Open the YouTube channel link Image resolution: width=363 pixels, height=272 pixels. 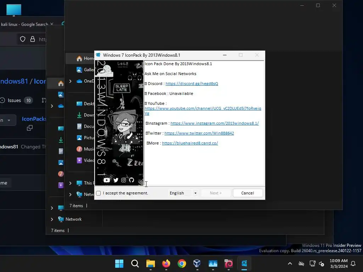(x=203, y=111)
